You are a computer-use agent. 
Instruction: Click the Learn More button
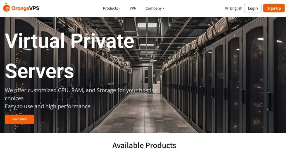20,119
